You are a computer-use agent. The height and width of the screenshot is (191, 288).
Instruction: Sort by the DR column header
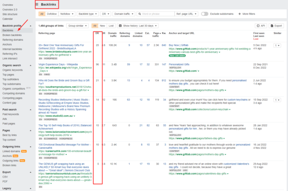[97, 33]
